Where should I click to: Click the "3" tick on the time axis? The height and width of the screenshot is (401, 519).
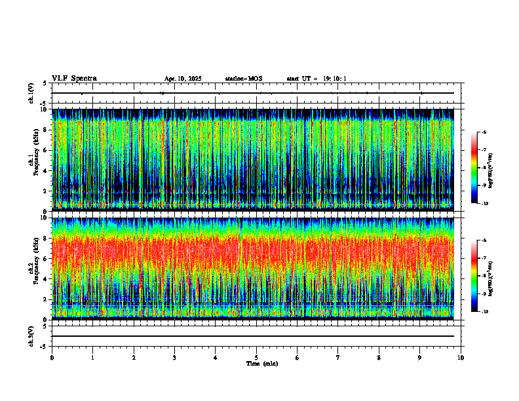coord(174,358)
